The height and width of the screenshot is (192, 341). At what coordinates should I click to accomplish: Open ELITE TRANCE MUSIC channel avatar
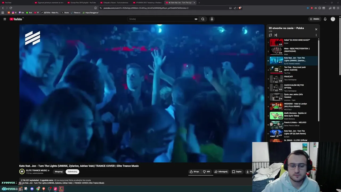(x=22, y=172)
